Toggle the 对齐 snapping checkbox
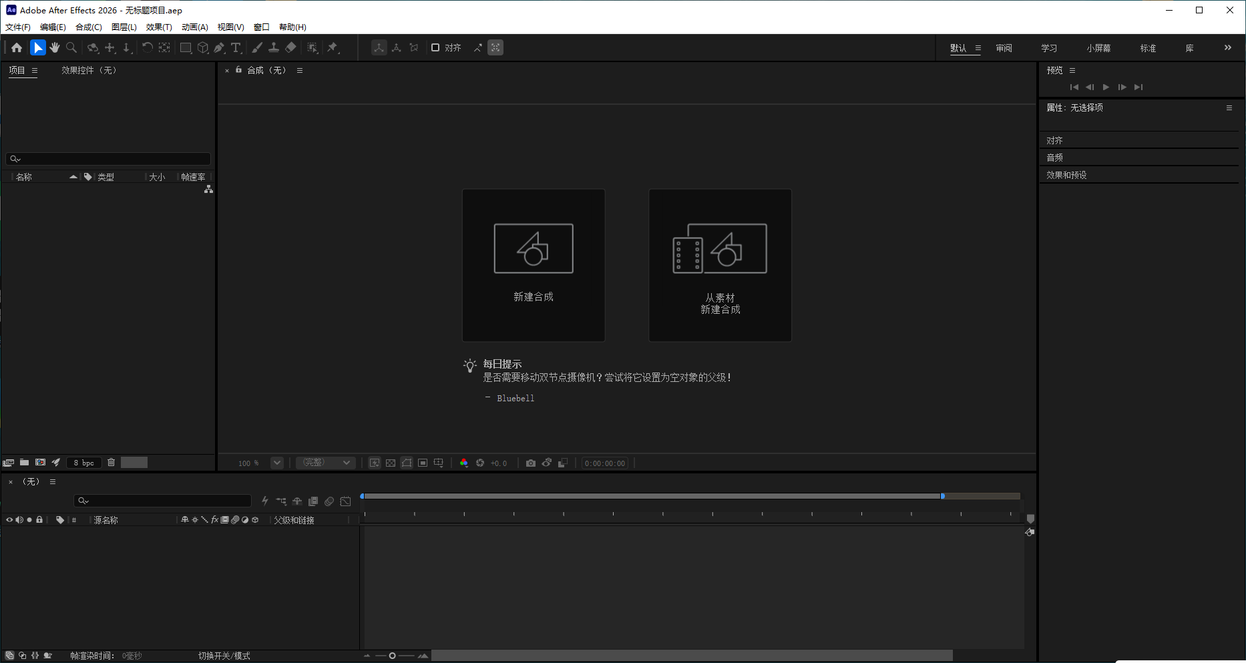The image size is (1246, 663). point(435,47)
